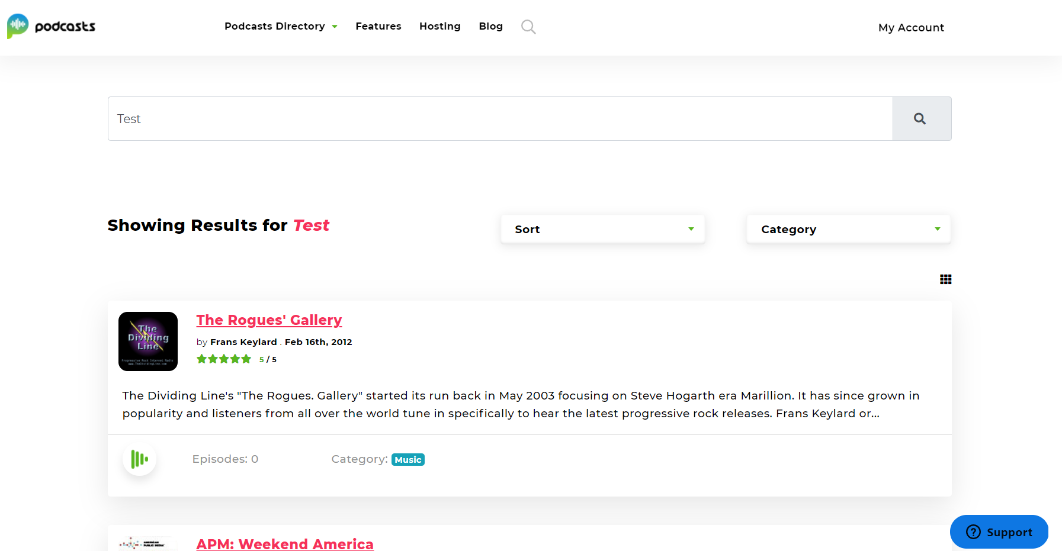Visit the Blog page
Image resolution: width=1062 pixels, height=551 pixels.
pos(490,26)
